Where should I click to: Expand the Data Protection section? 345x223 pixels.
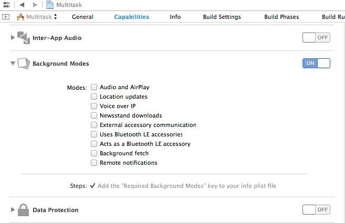point(13,210)
